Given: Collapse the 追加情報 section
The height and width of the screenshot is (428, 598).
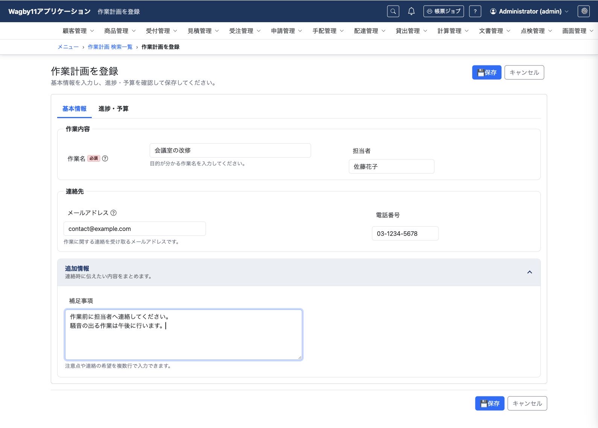Looking at the screenshot, I should point(530,272).
